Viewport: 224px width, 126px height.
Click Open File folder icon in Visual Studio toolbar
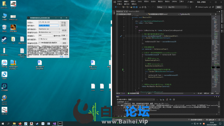131,7
